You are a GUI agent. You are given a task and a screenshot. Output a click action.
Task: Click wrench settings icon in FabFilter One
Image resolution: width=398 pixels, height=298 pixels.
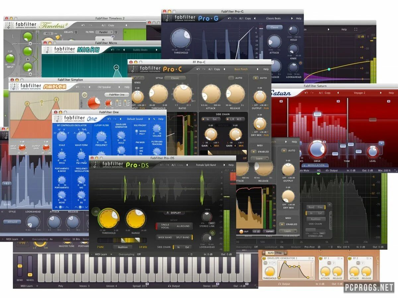point(154,119)
